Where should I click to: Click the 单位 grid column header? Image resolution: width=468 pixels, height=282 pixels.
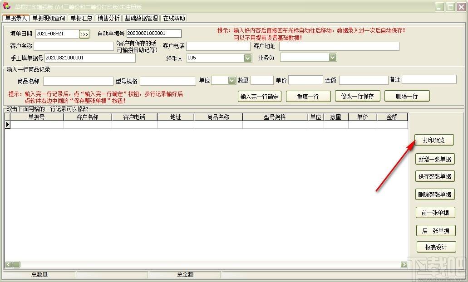coord(316,117)
